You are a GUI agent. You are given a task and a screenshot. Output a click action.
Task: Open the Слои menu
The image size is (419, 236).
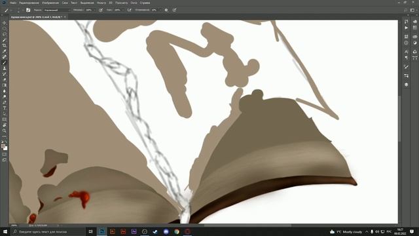tap(65, 3)
